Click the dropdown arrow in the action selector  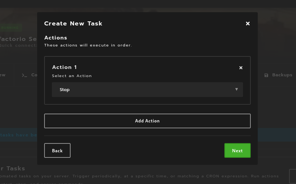[236, 89]
